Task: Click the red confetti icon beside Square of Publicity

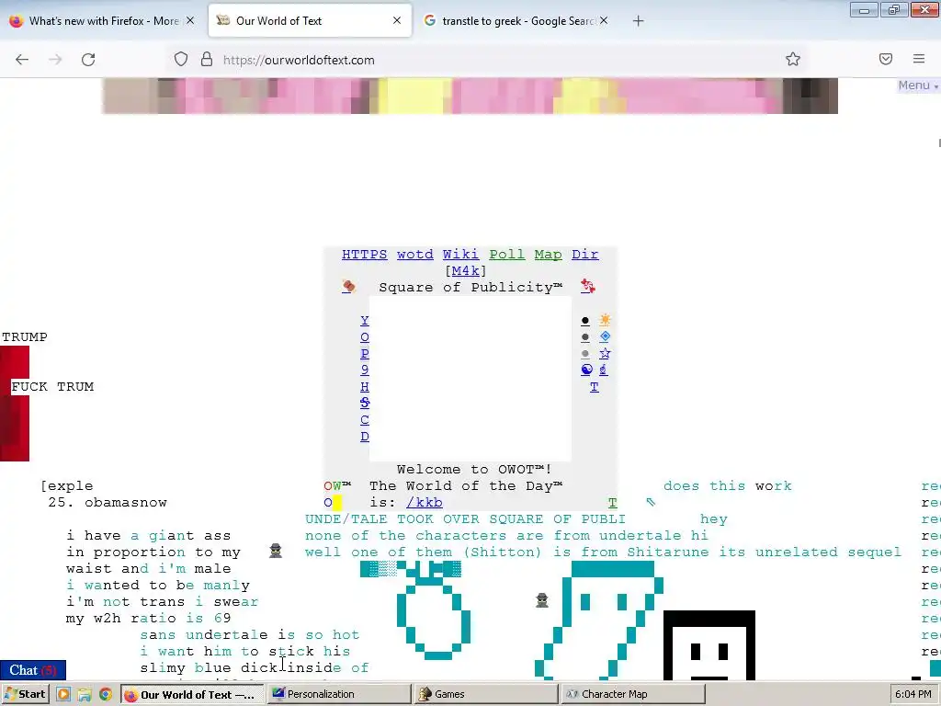Action: point(587,287)
